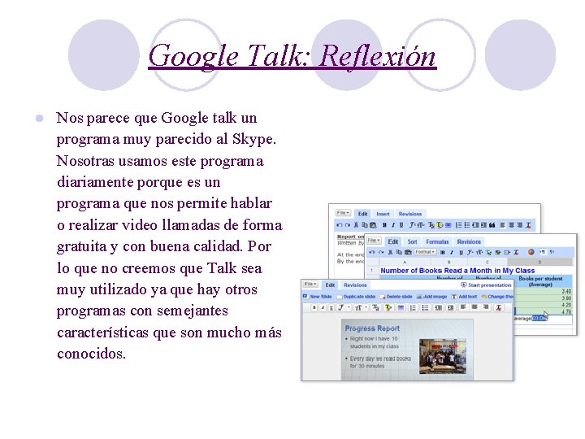
Task: Click remove formatting icon in document editor toolbar
Action: 529,225
